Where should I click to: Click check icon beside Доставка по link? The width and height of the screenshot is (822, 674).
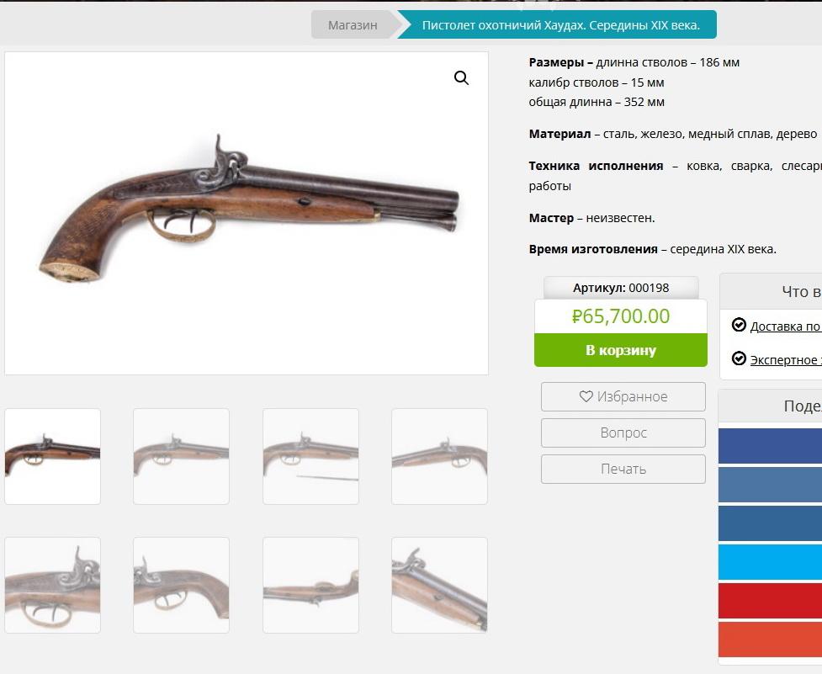739,325
